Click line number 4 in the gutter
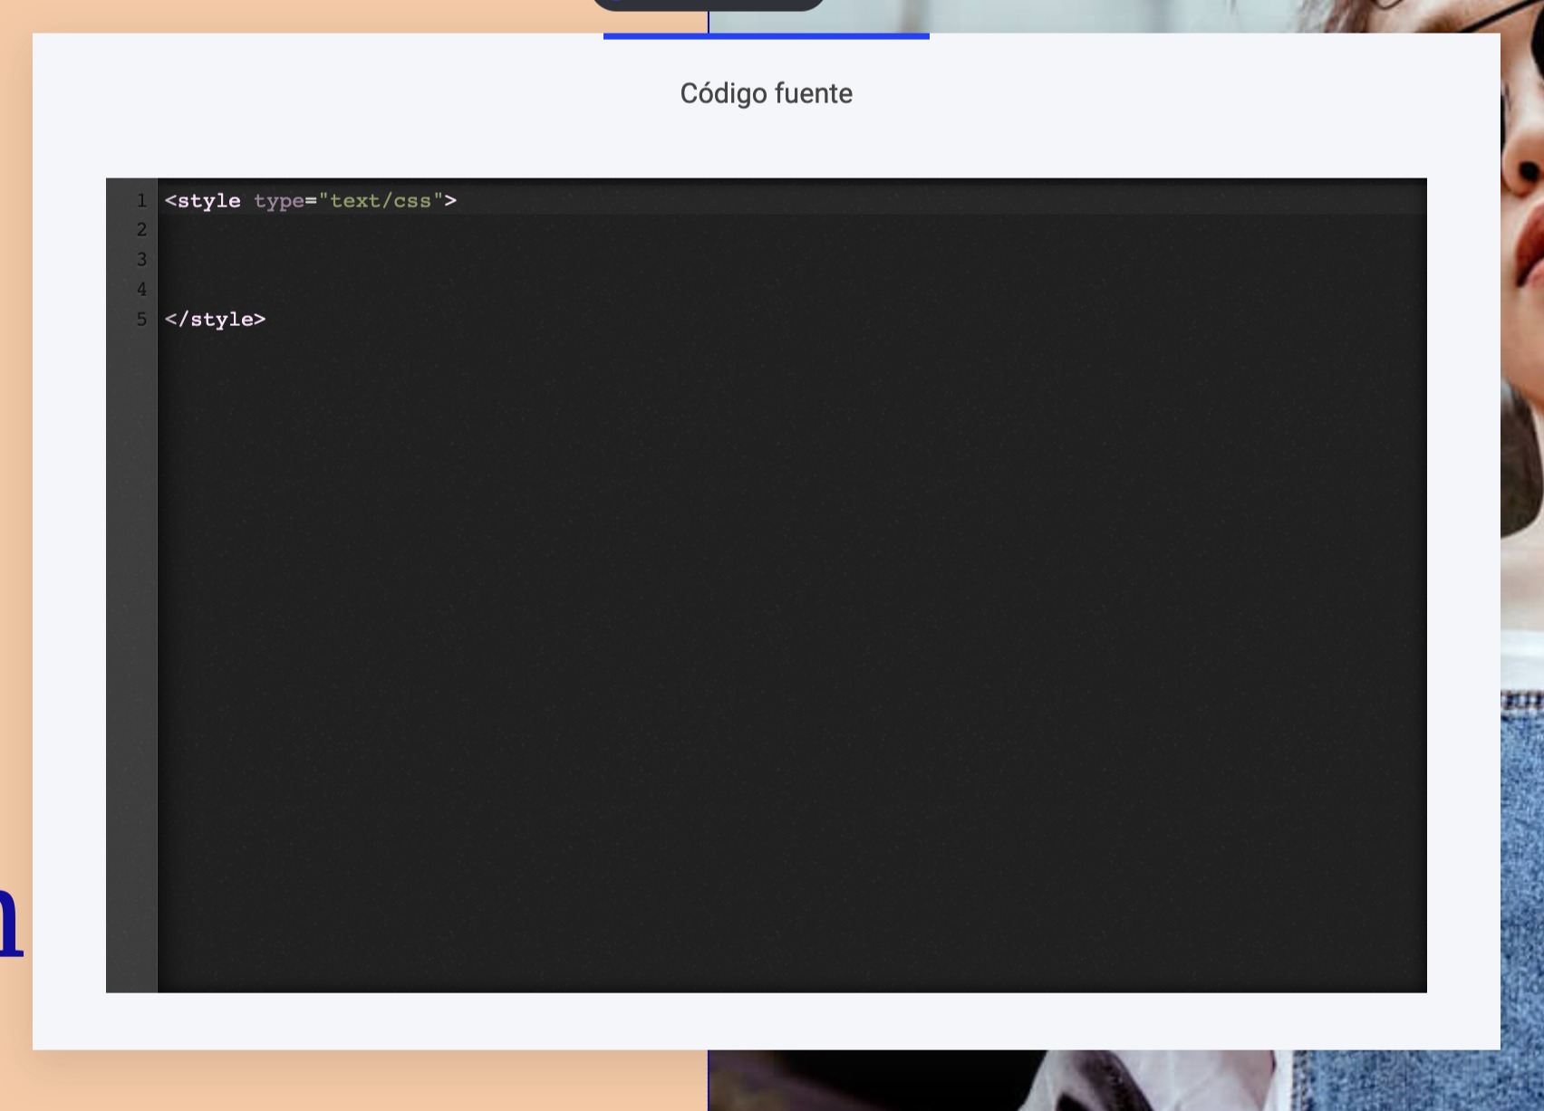1544x1111 pixels. [x=141, y=290]
